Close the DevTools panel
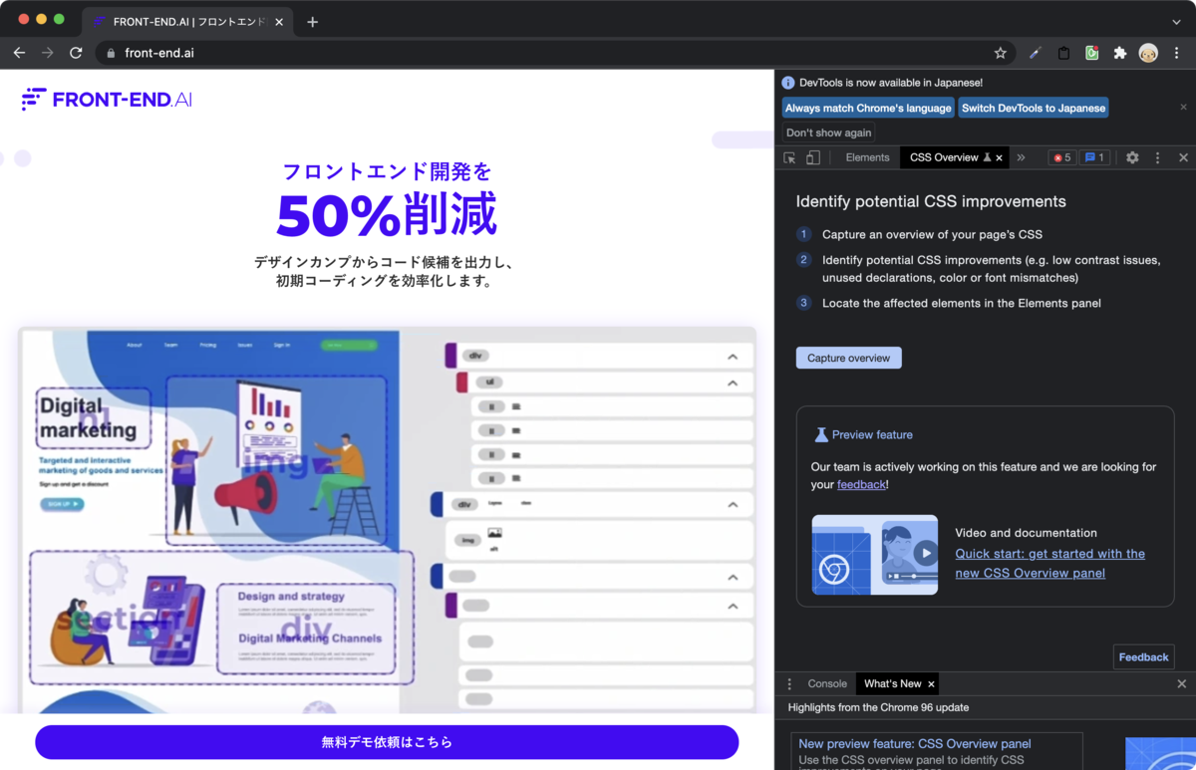Screen dimensions: 1196x770 (x=1183, y=157)
